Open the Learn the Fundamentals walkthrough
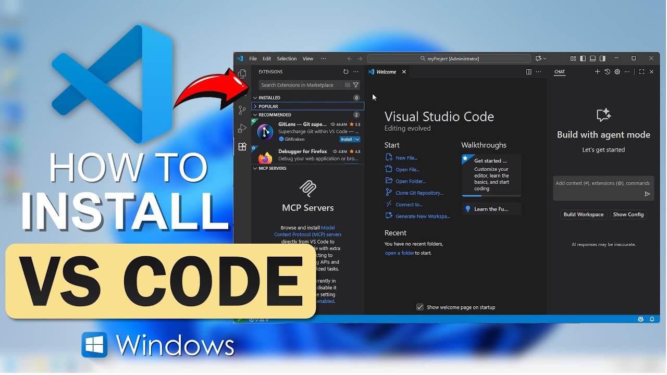The width and height of the screenshot is (667, 375). [x=491, y=209]
